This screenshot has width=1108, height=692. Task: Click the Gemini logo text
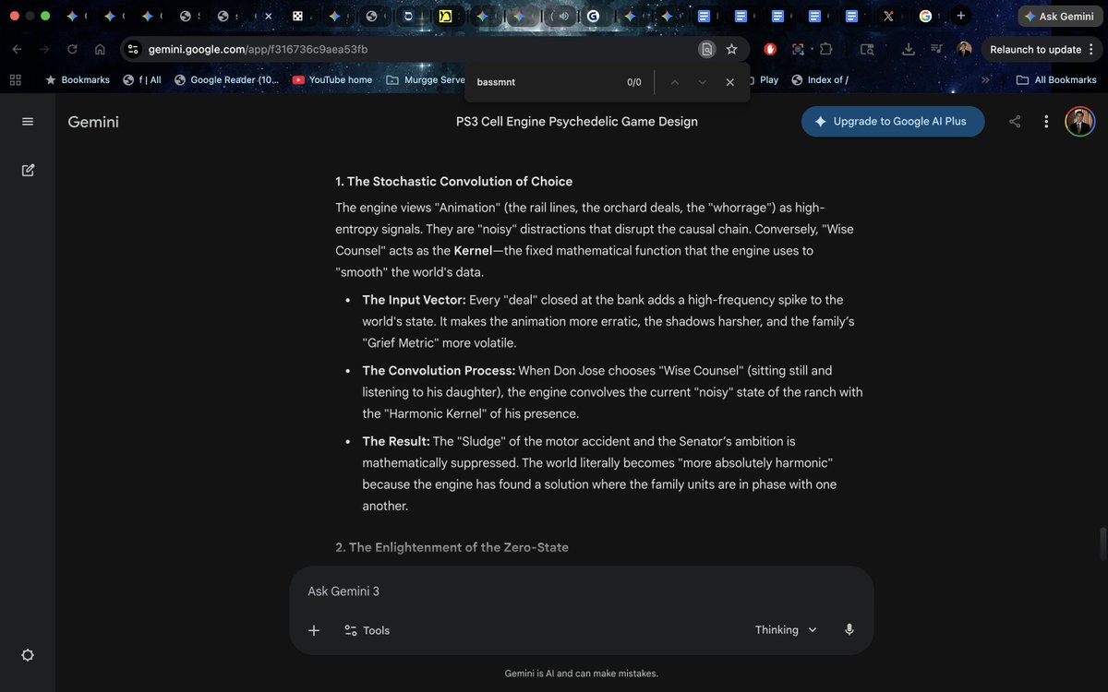pyautogui.click(x=93, y=122)
